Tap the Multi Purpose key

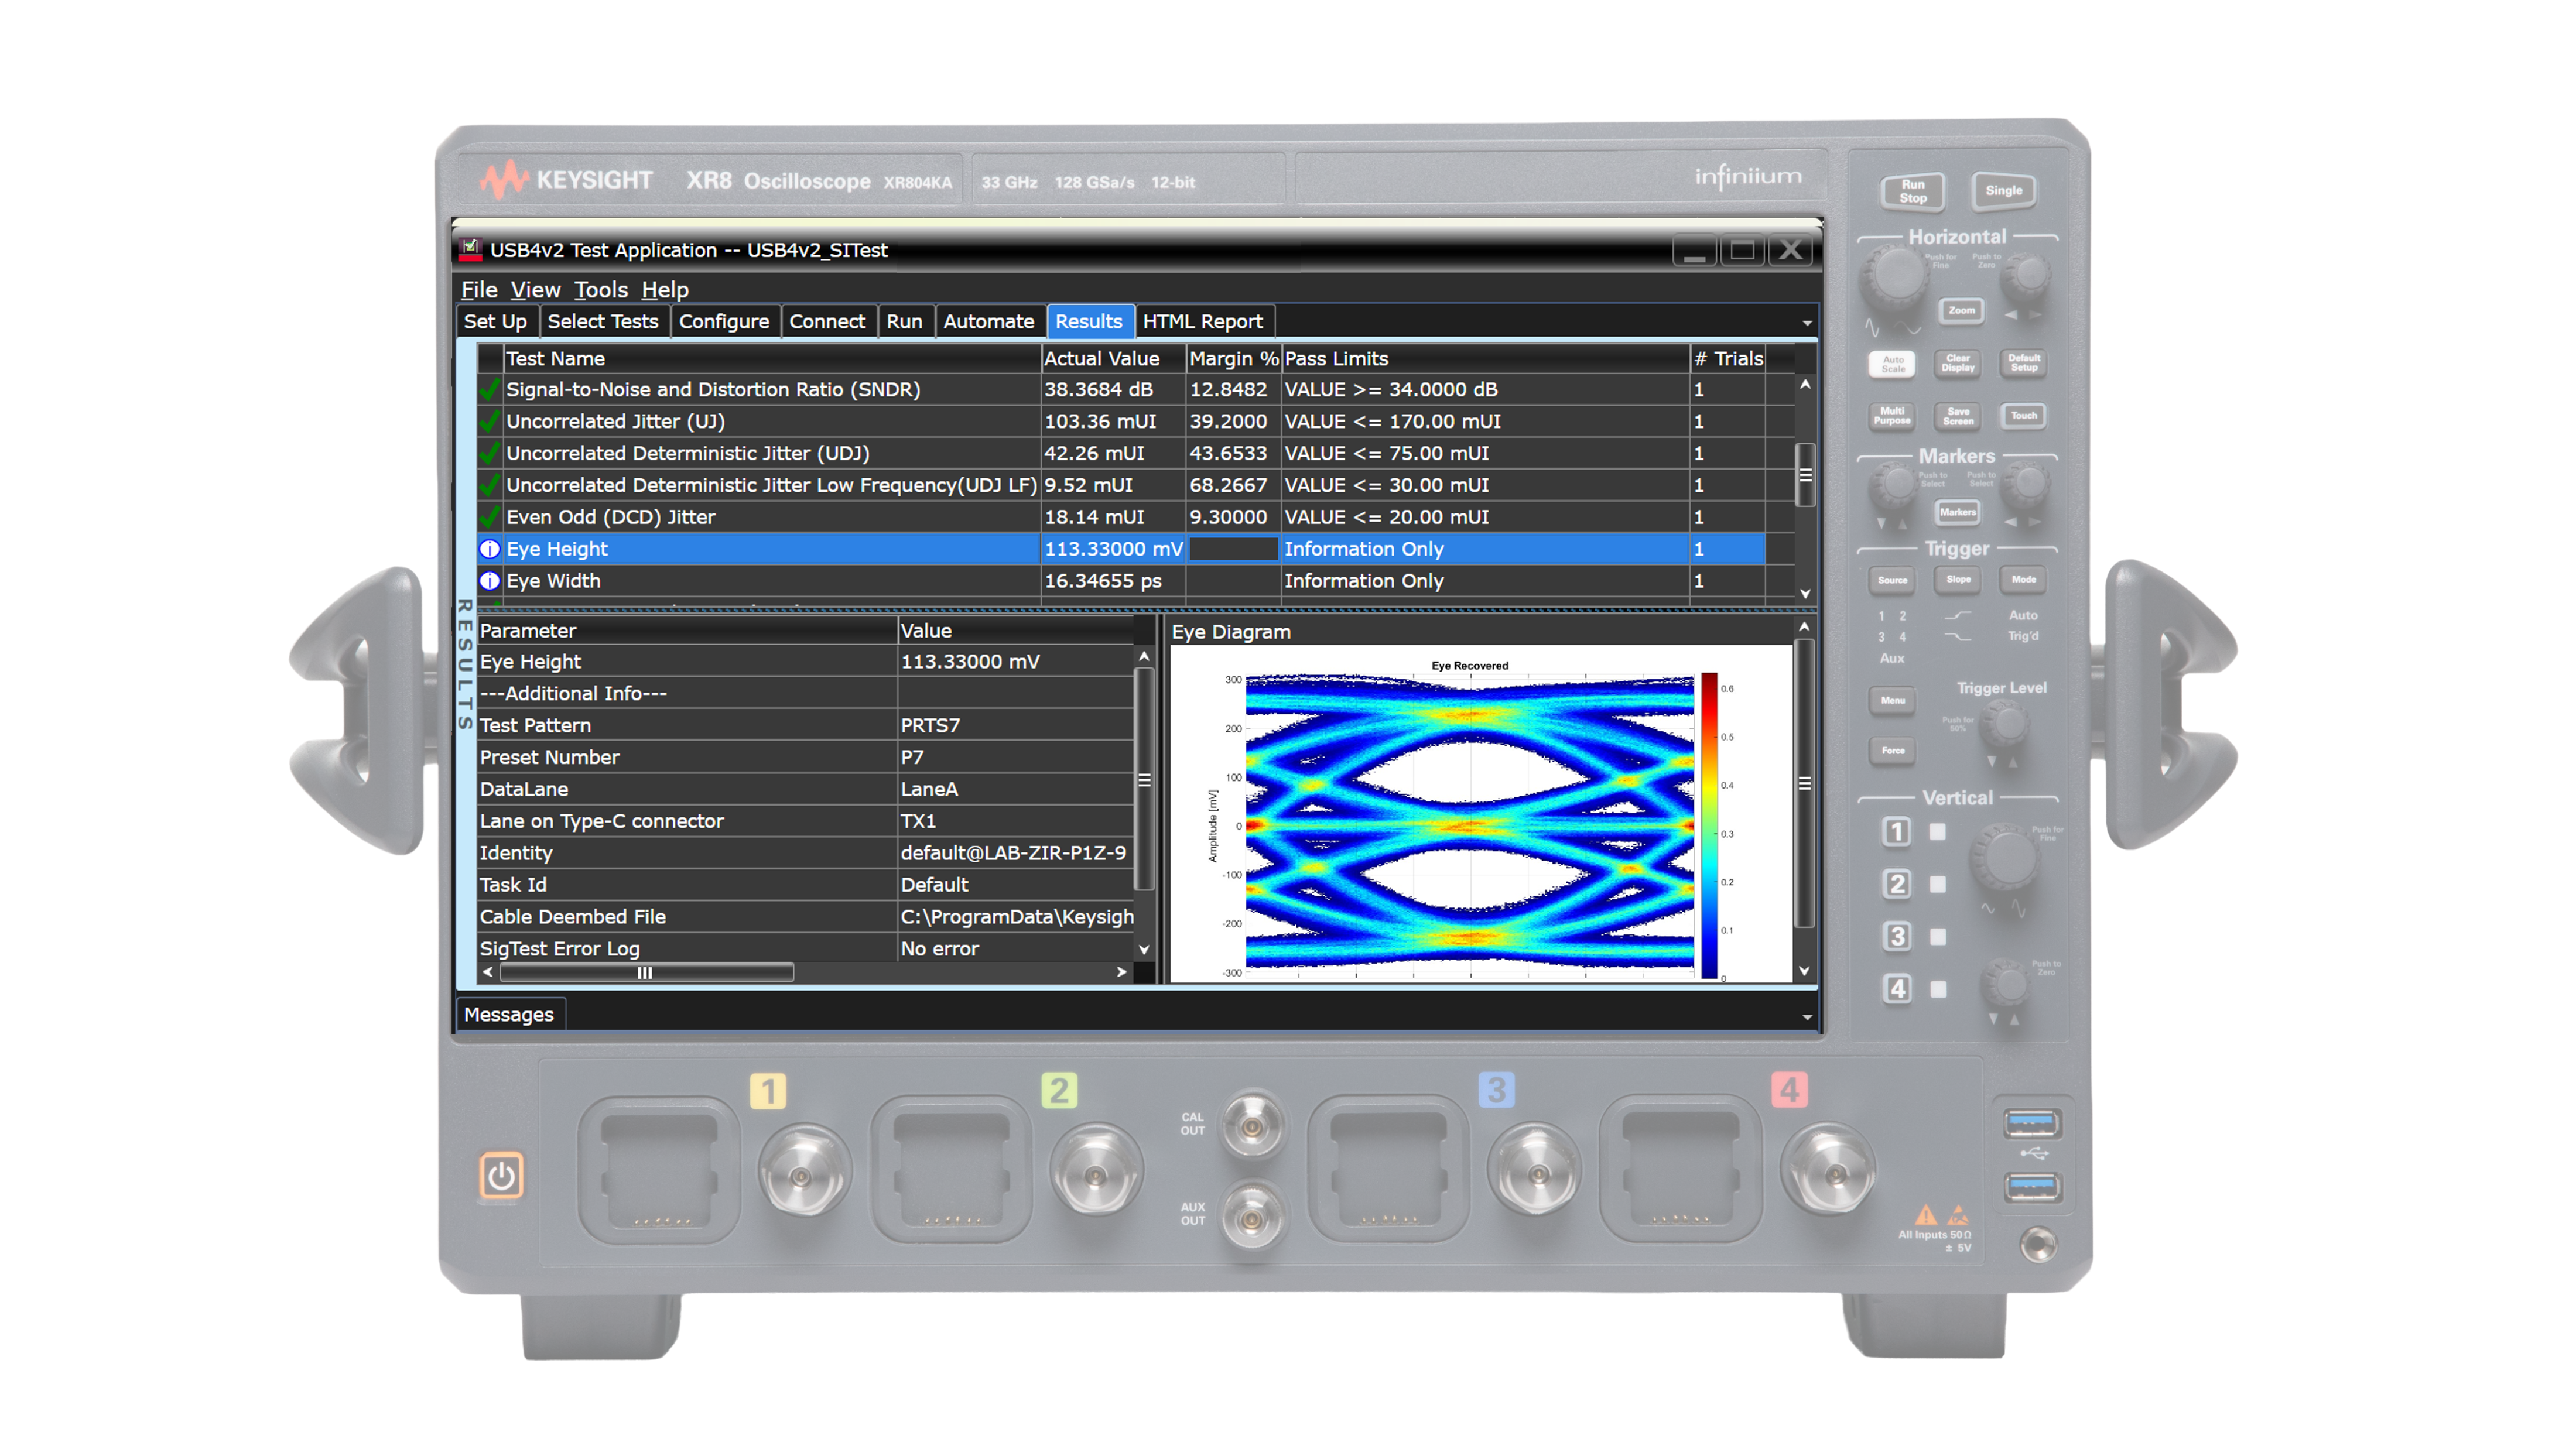[1892, 416]
